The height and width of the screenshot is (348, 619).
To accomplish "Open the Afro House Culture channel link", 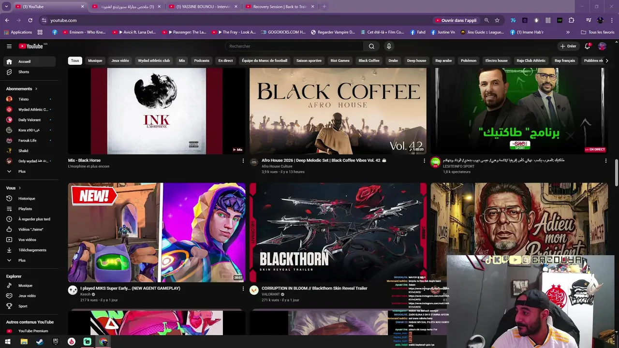I will pos(277,166).
